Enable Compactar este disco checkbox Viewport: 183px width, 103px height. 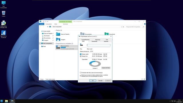click(81, 73)
